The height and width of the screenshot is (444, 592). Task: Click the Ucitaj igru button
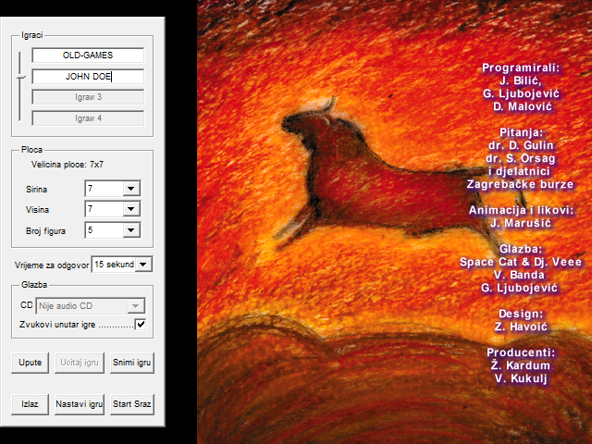click(x=80, y=363)
